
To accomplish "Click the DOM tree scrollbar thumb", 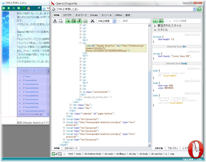I will [150, 106].
